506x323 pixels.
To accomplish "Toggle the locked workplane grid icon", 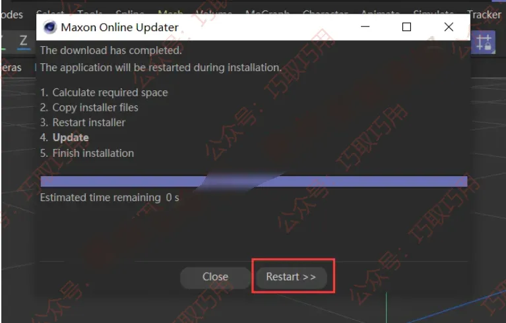I will point(484,42).
